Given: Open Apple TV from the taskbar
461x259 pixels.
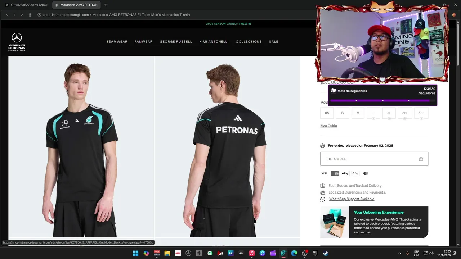Looking at the screenshot, I should [x=241, y=253].
